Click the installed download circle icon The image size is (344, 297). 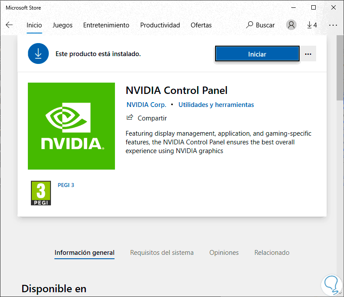(38, 53)
